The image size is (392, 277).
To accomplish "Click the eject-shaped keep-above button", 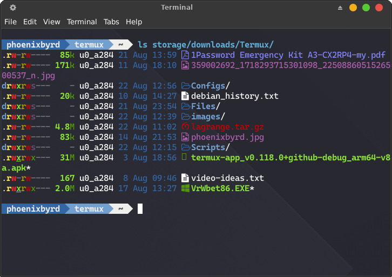I will [340, 8].
